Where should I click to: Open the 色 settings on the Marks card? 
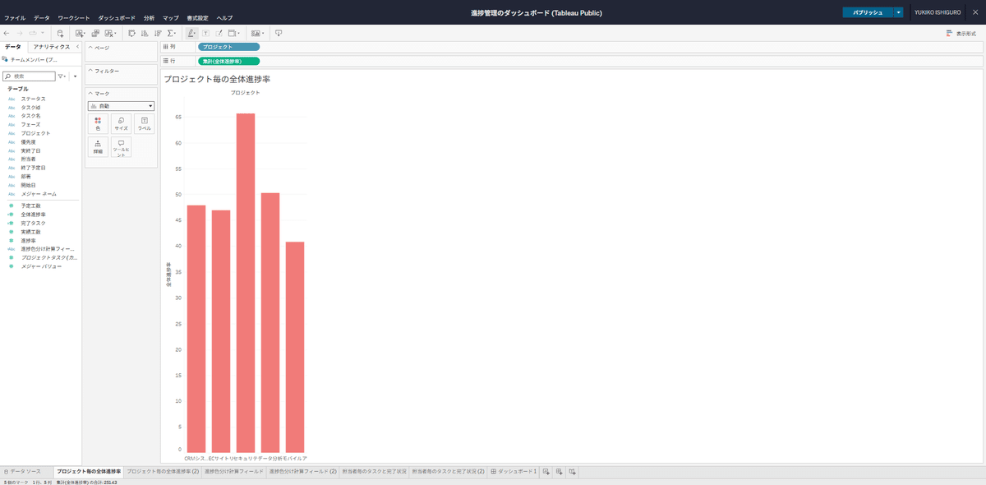point(98,123)
